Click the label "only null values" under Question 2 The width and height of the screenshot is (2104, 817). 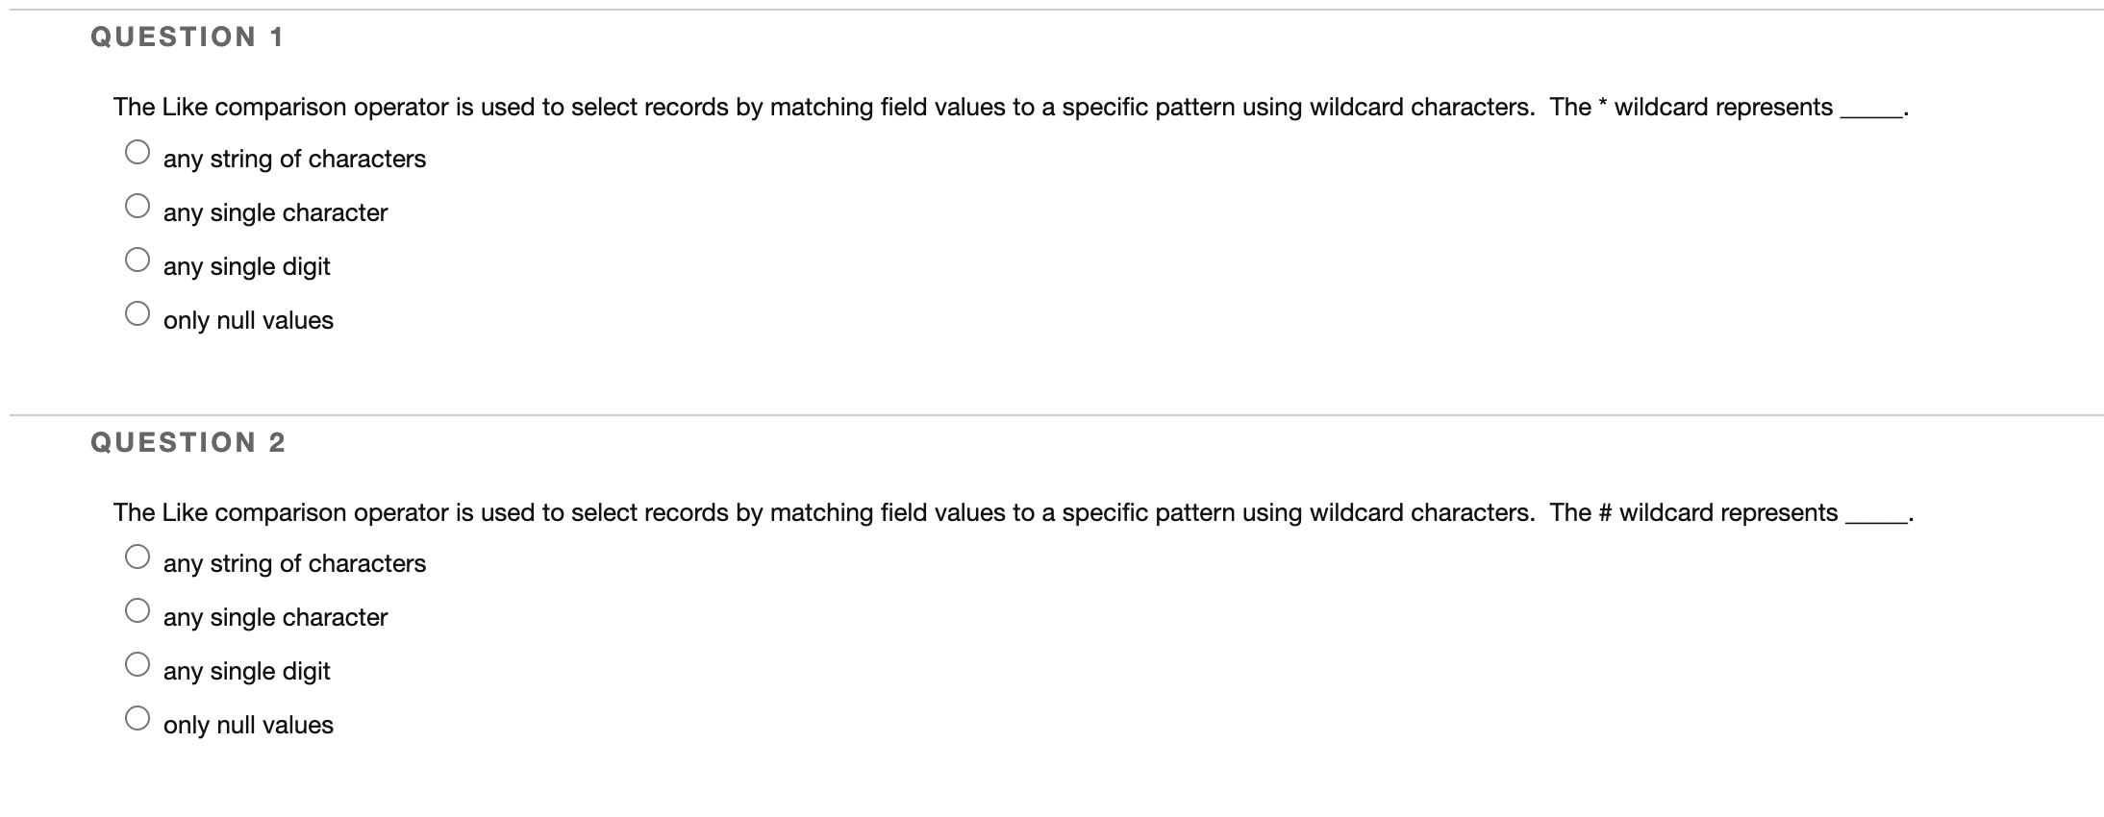coord(248,725)
